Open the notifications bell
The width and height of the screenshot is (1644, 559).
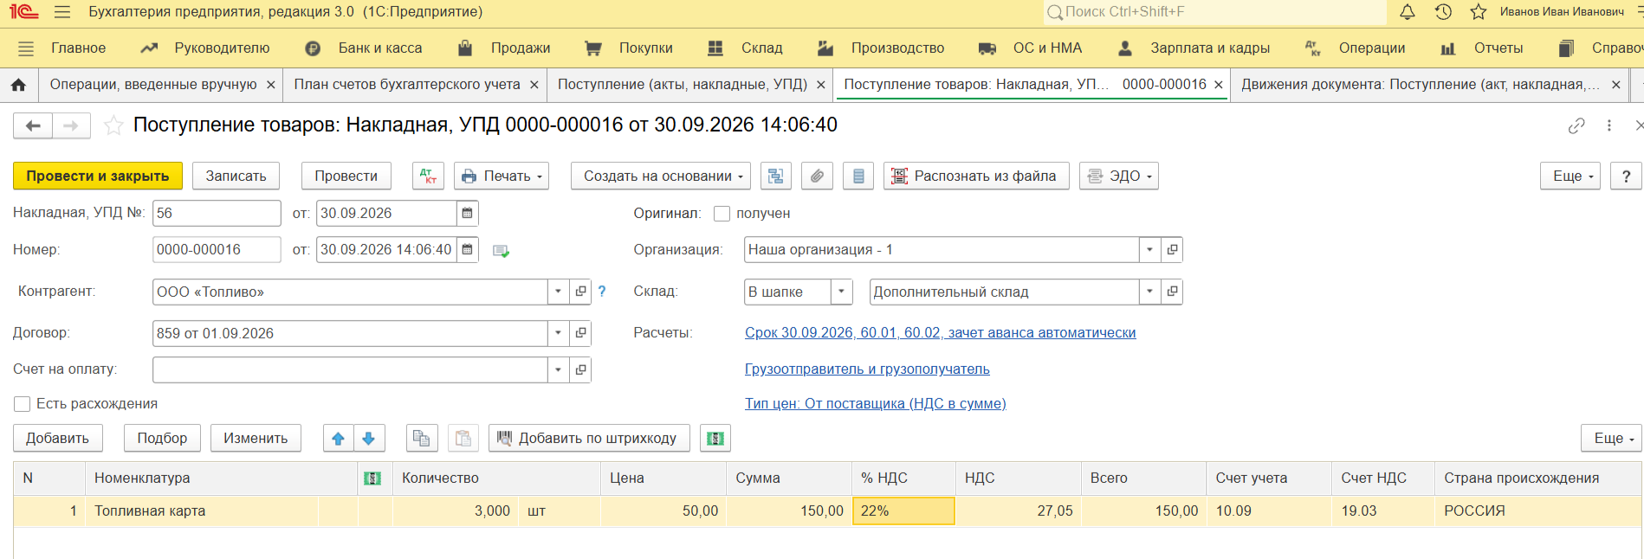[x=1408, y=12]
